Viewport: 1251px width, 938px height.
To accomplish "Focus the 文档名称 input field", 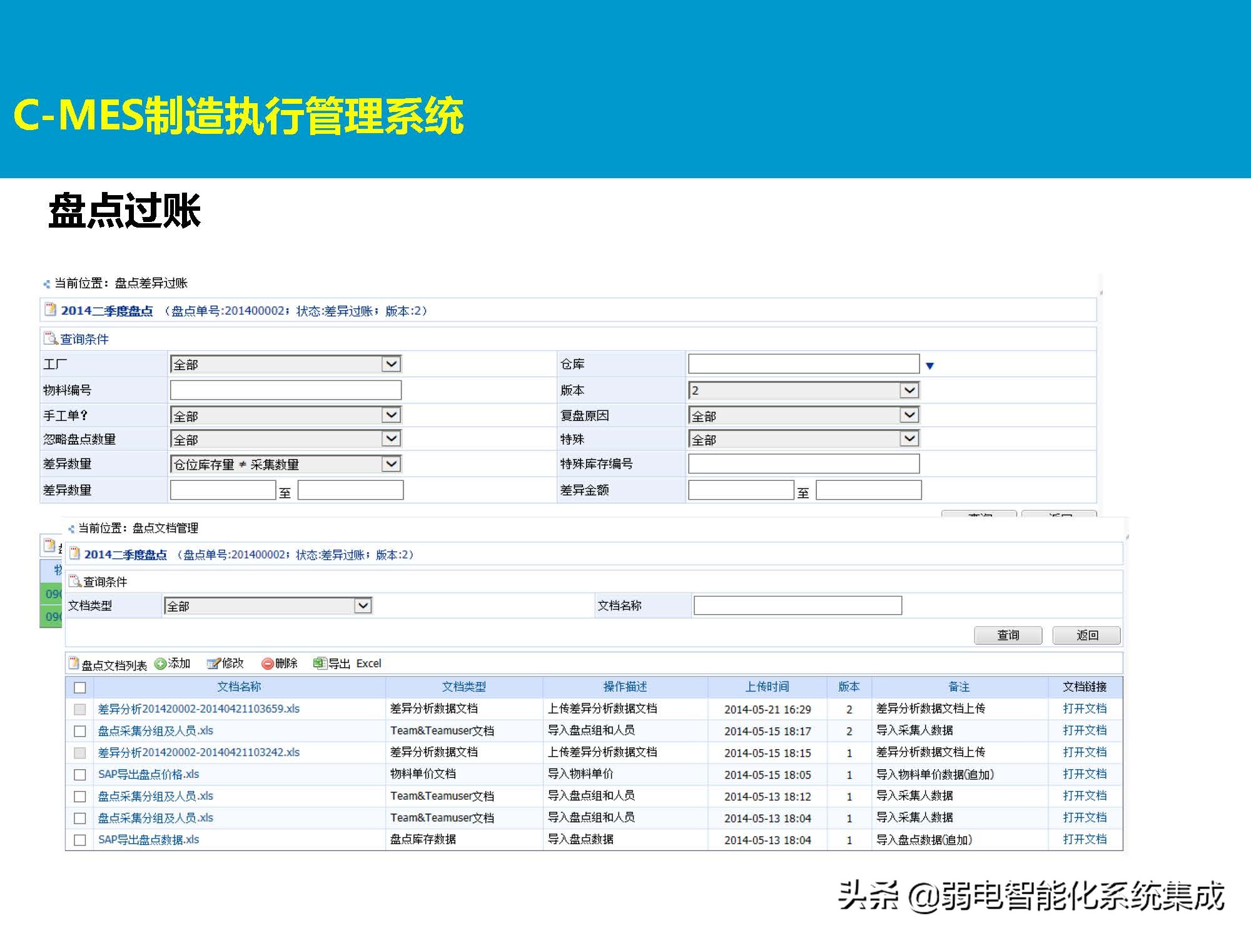I will point(798,605).
